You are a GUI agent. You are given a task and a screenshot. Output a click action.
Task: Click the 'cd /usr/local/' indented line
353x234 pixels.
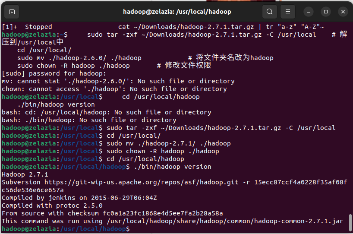[x=44, y=50]
